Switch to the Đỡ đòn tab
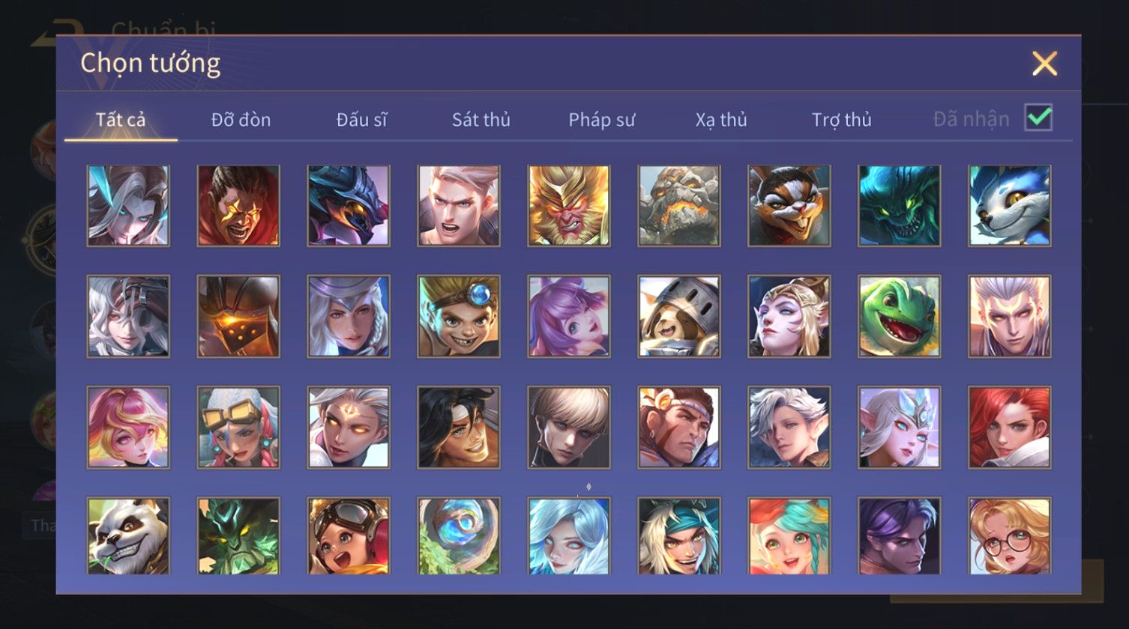Viewport: 1129px width, 629px height. (241, 120)
